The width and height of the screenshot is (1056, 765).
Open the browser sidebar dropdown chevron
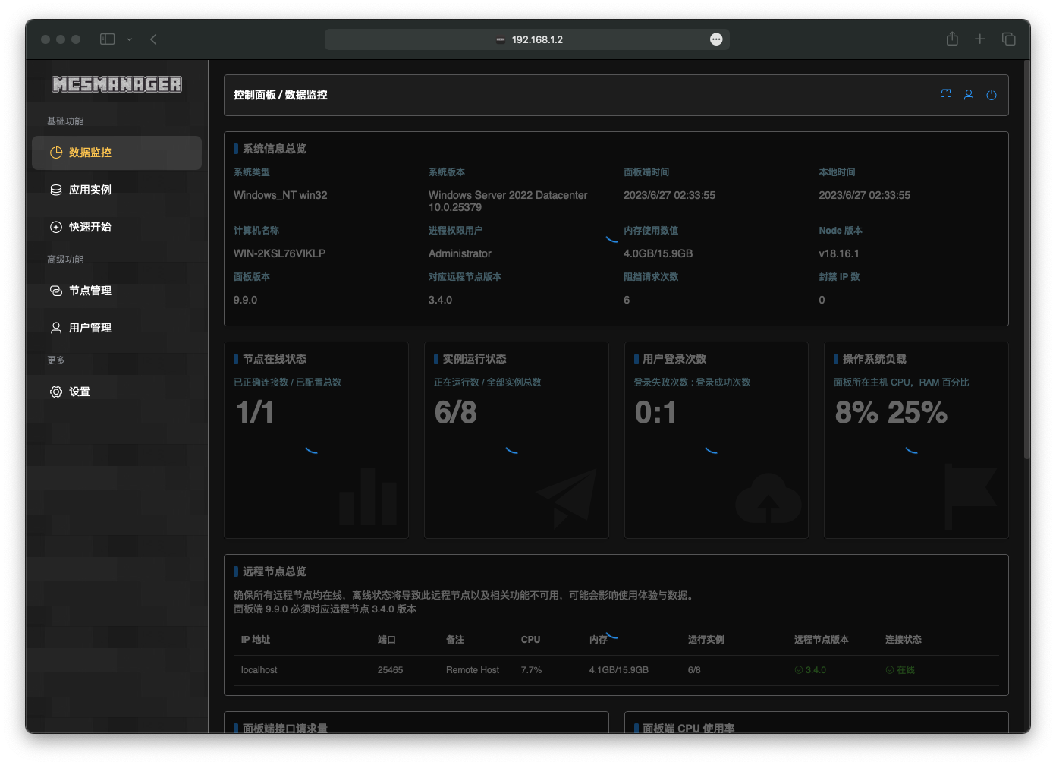[130, 39]
